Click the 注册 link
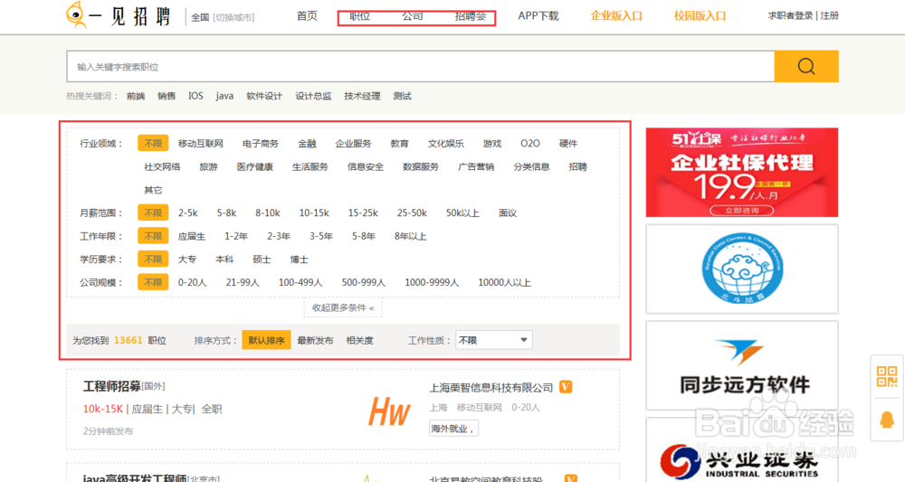Viewport: 905px width, 482px height. pos(829,16)
